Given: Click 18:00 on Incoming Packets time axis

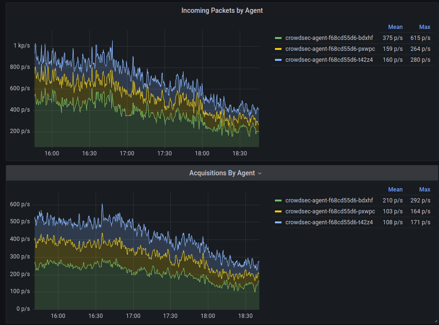Looking at the screenshot, I should click(x=202, y=153).
